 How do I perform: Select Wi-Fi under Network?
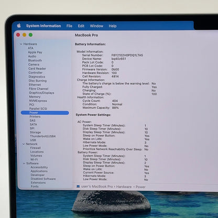(x=34, y=159)
